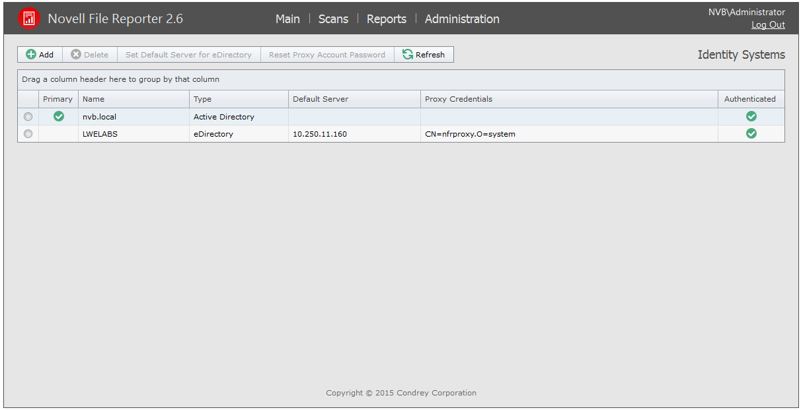The height and width of the screenshot is (410, 801).
Task: Click the grey Delete X icon
Action: pyautogui.click(x=76, y=55)
